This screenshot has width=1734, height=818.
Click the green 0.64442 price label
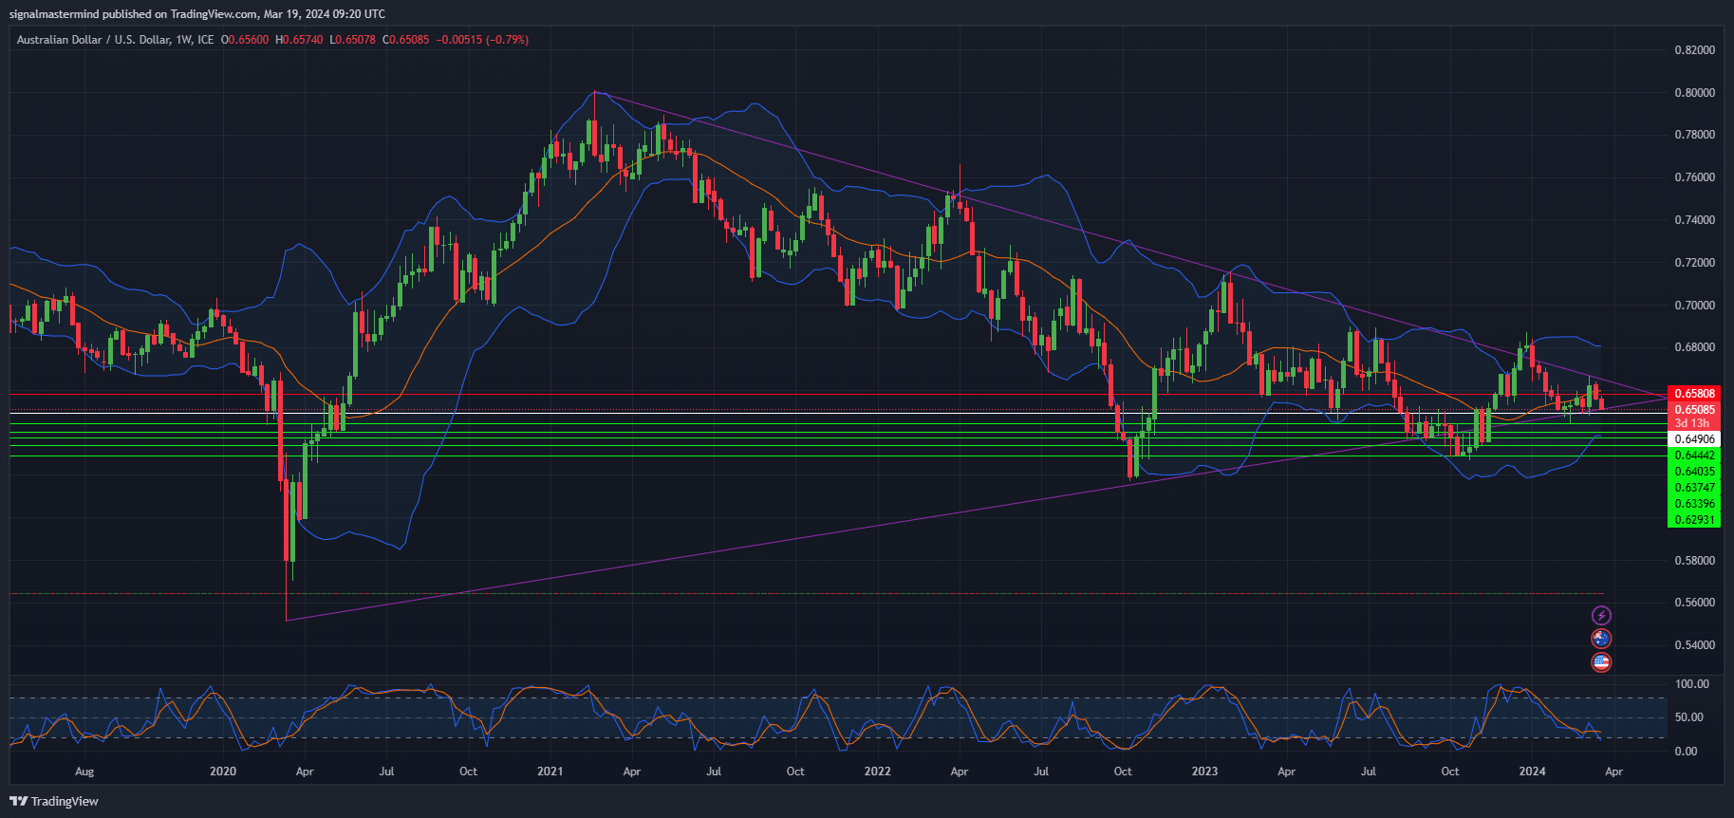click(x=1694, y=455)
